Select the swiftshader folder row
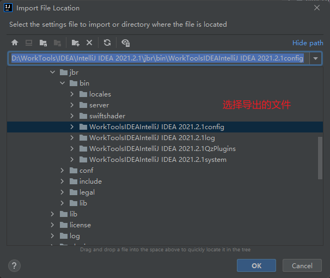This screenshot has height=278, width=330. [165, 116]
